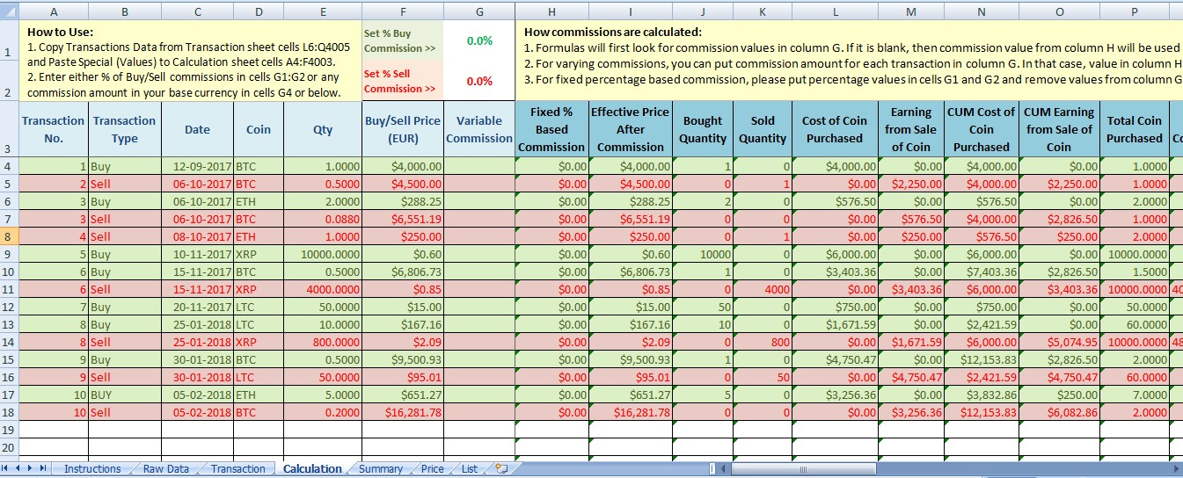Viewport: 1183px width, 478px height.
Task: Open the Price sheet tab
Action: tap(432, 469)
